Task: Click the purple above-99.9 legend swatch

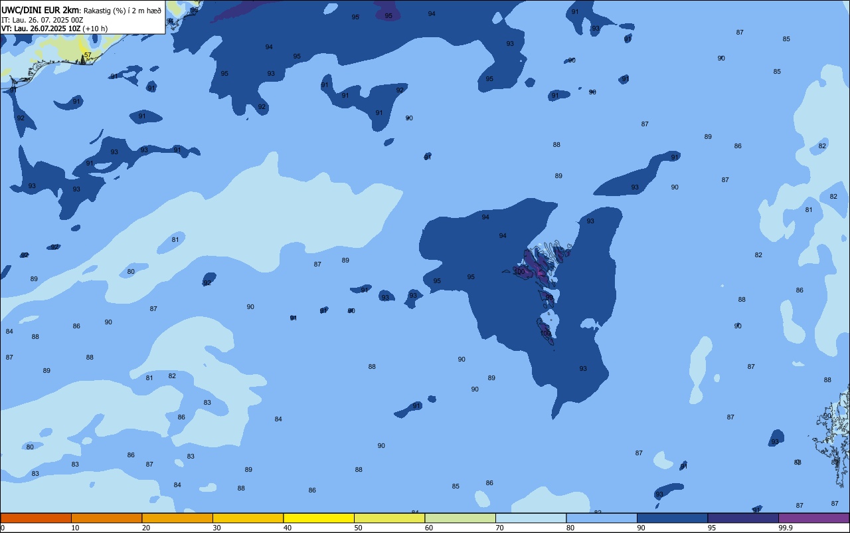Action: pos(813,518)
